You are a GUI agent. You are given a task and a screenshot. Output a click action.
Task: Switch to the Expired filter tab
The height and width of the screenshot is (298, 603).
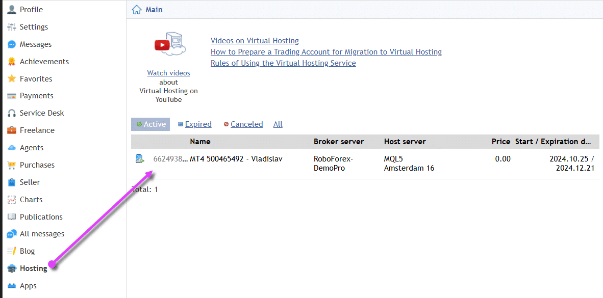(198, 124)
